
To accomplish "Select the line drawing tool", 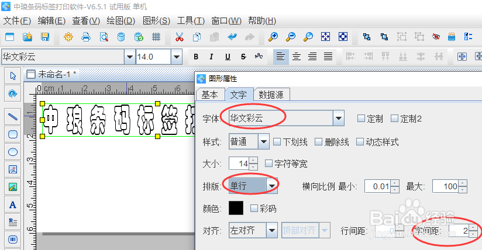I will [x=13, y=117].
